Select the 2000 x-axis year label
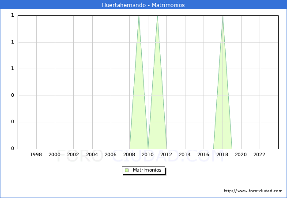This screenshot has height=198, width=287. [x=55, y=154]
